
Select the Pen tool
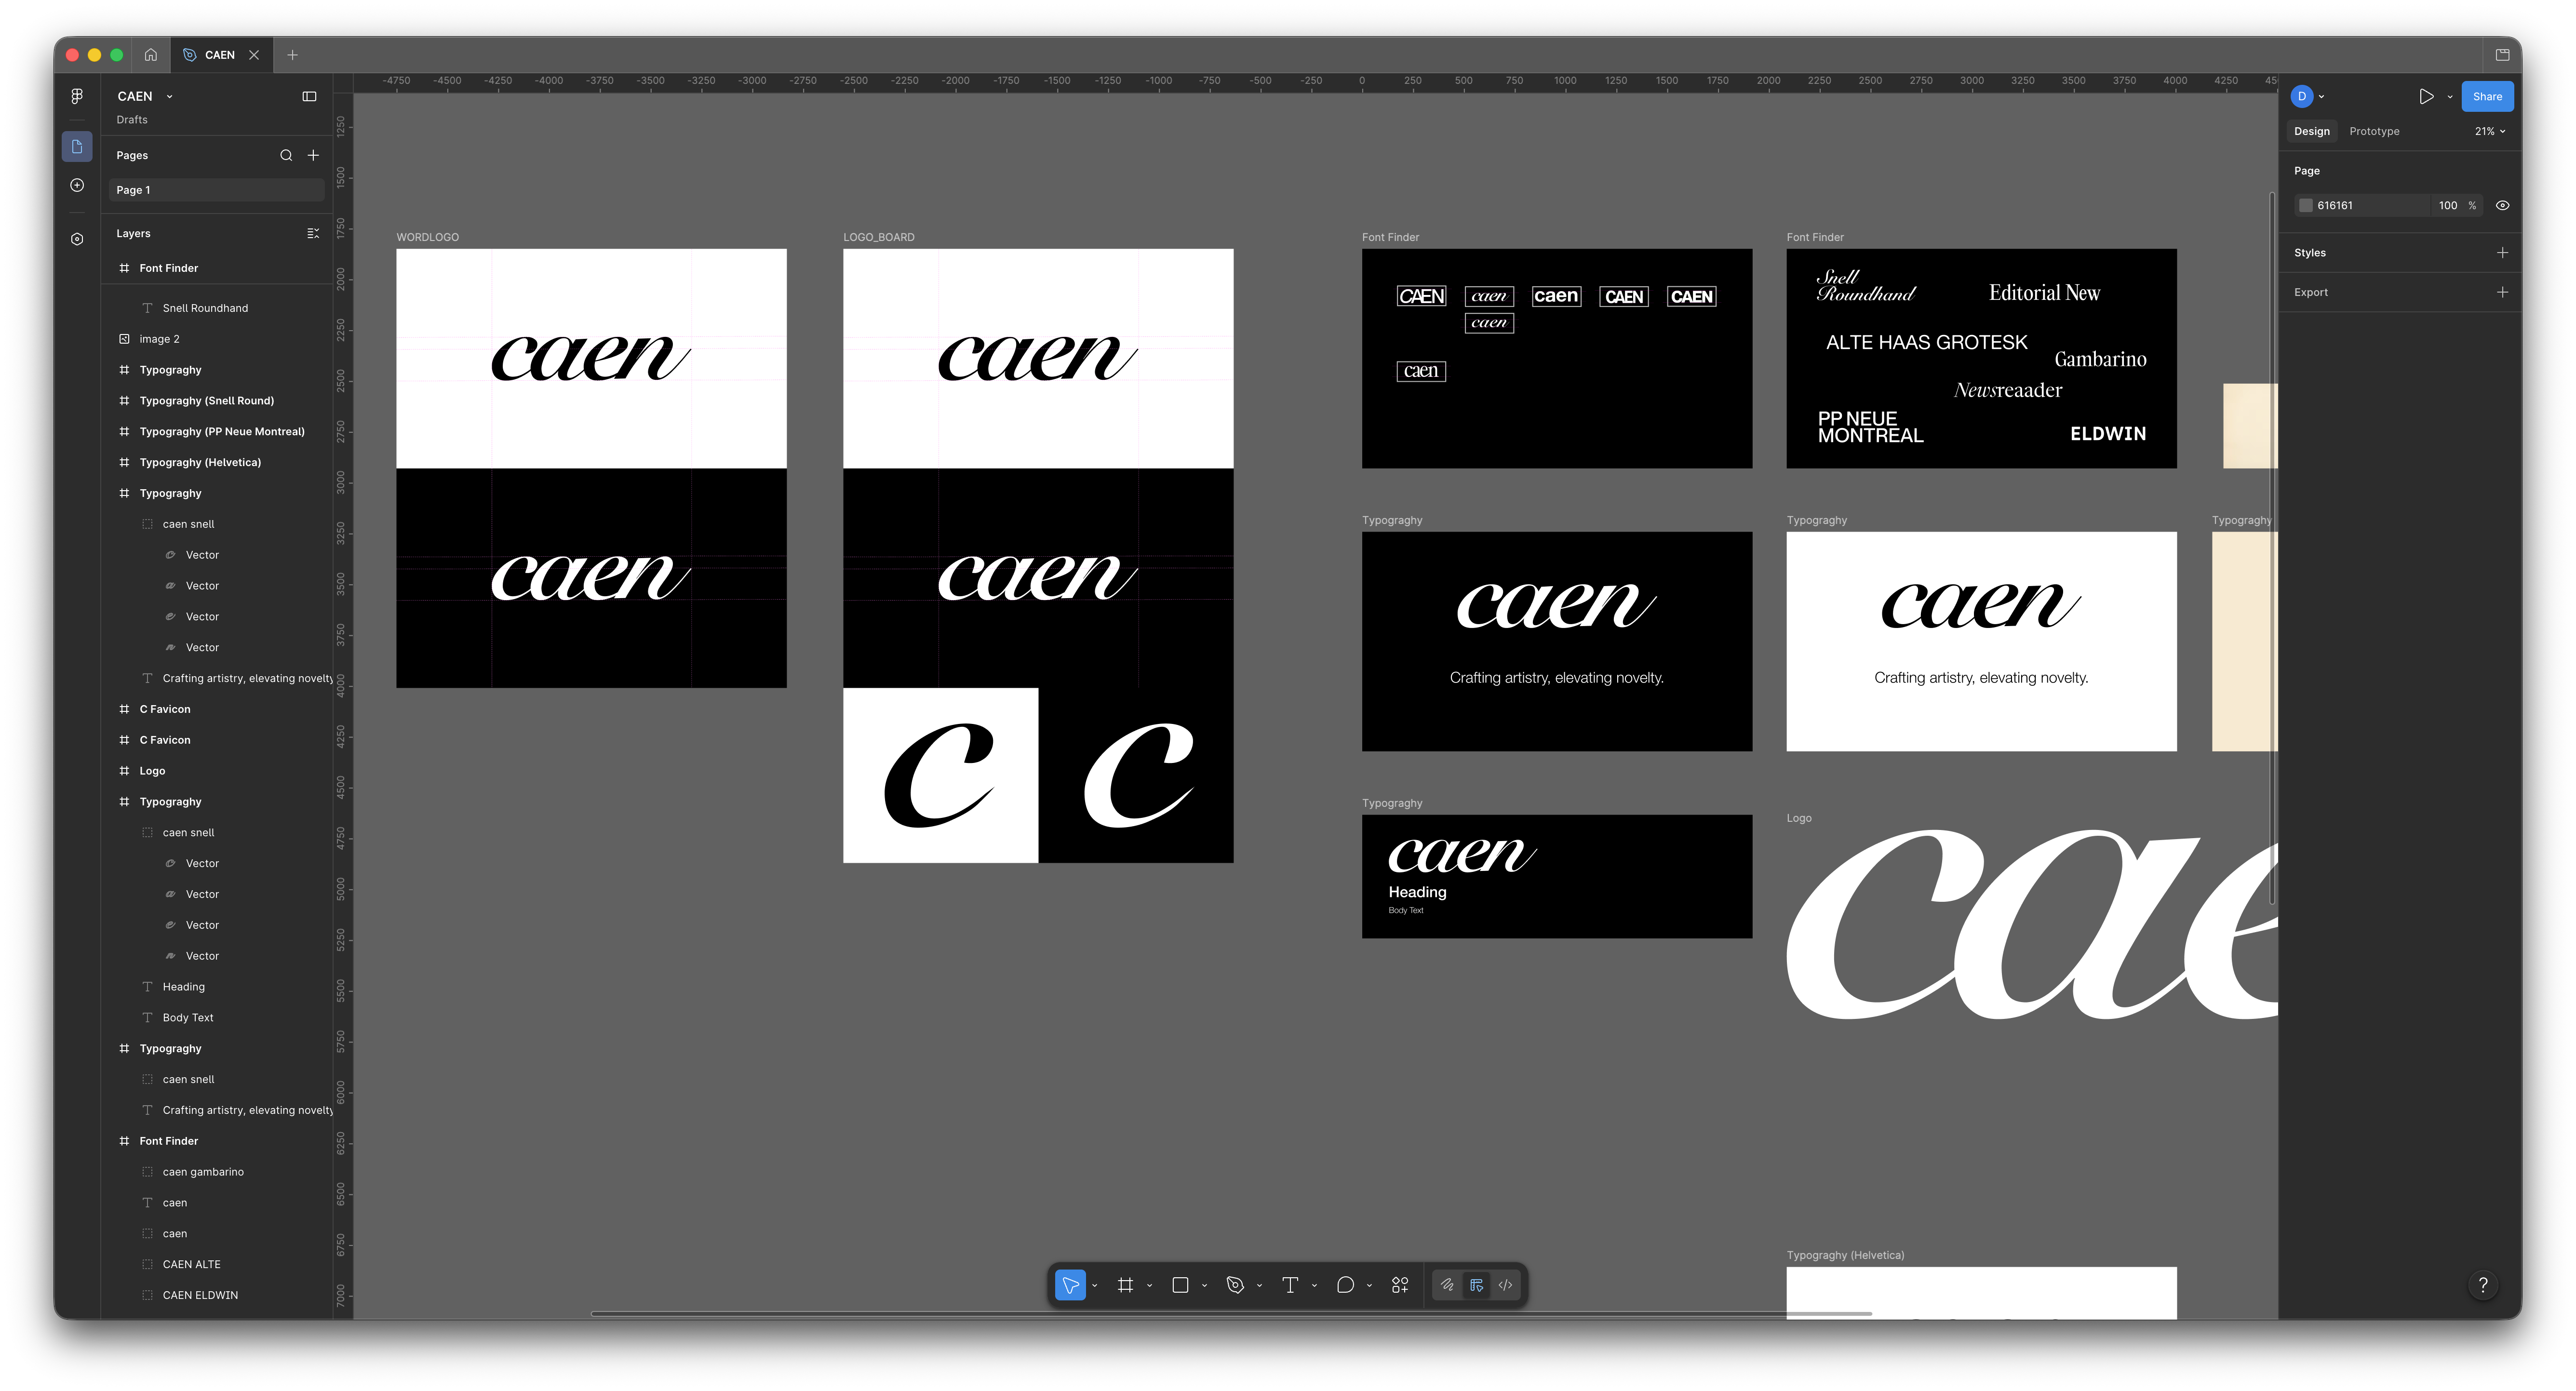pos(1235,1285)
